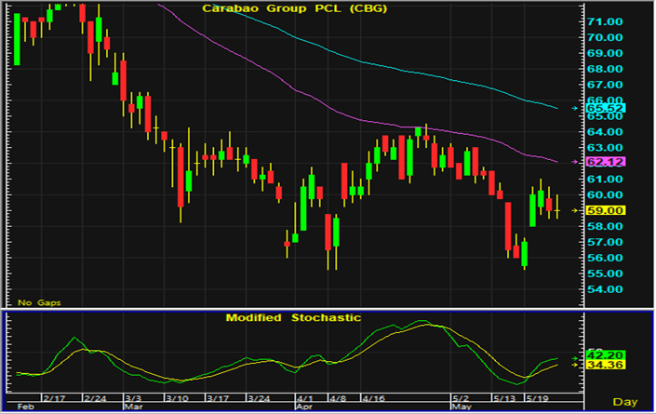Click the cyan 65.52 moving average value label
Screen dimensions: 656x414
coord(606,108)
